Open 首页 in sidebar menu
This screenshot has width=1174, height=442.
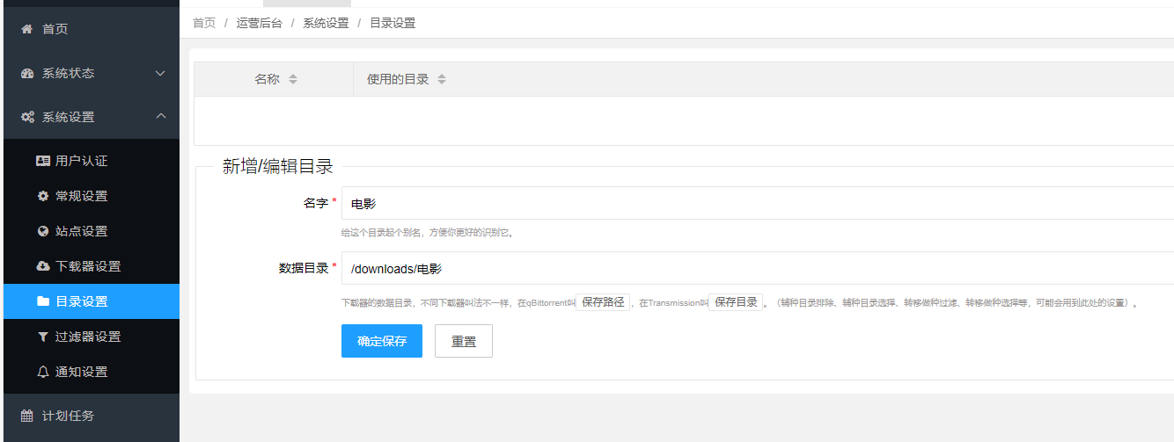click(x=55, y=29)
